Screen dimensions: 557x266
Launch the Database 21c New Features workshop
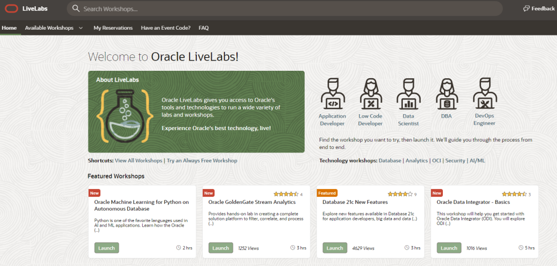(x=335, y=248)
